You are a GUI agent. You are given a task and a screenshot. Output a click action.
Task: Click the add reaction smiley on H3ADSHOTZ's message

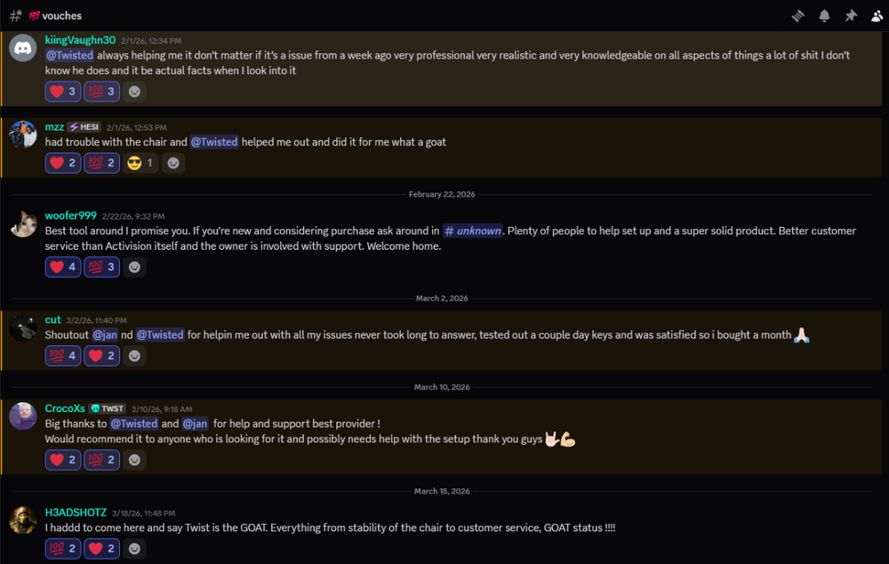click(134, 549)
